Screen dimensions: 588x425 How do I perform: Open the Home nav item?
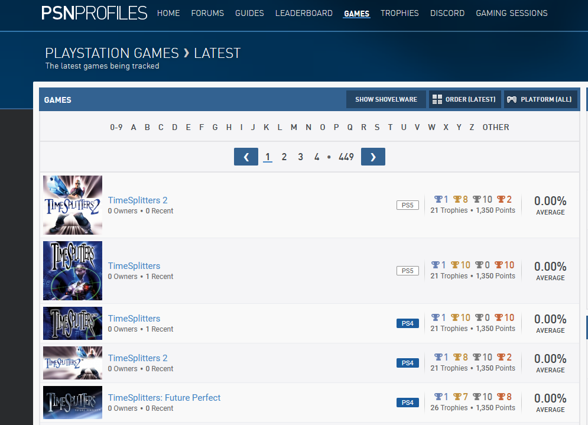168,13
